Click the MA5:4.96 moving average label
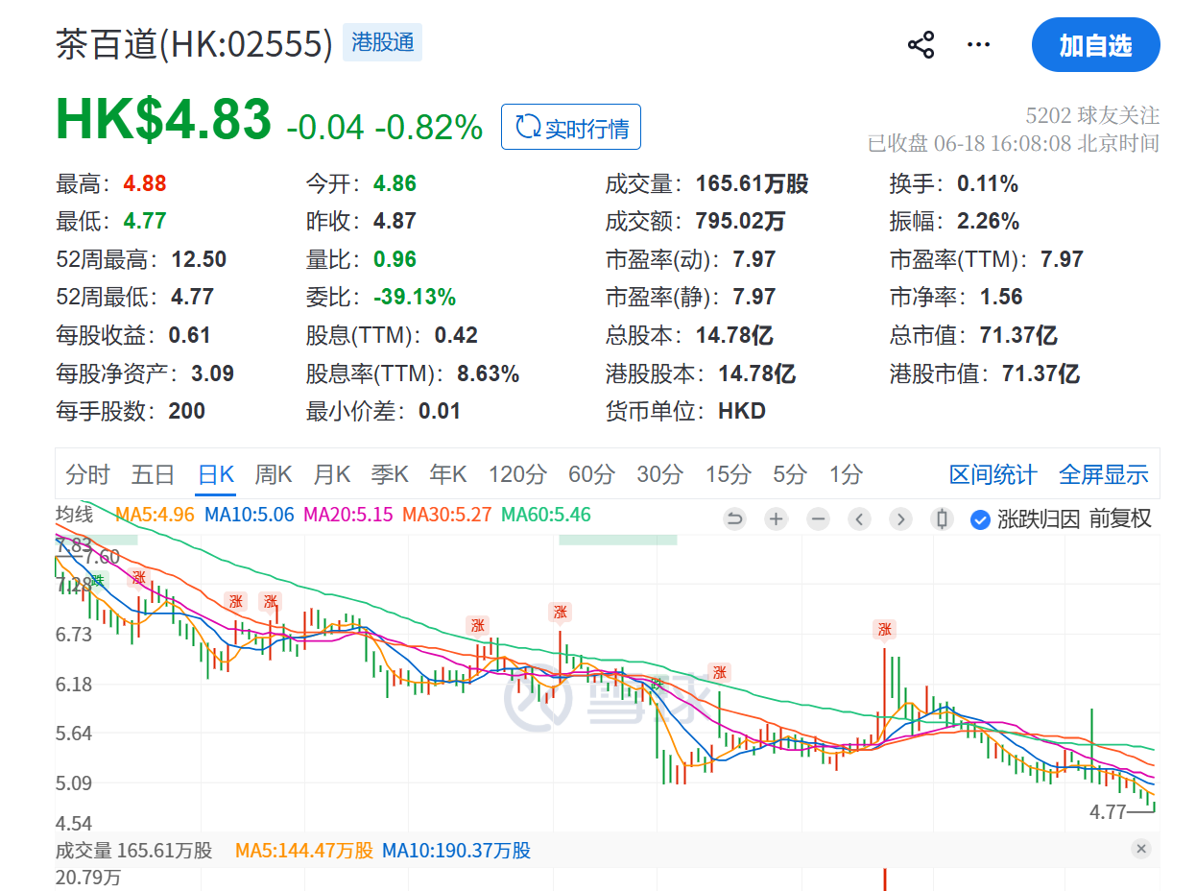1196x891 pixels. [155, 515]
